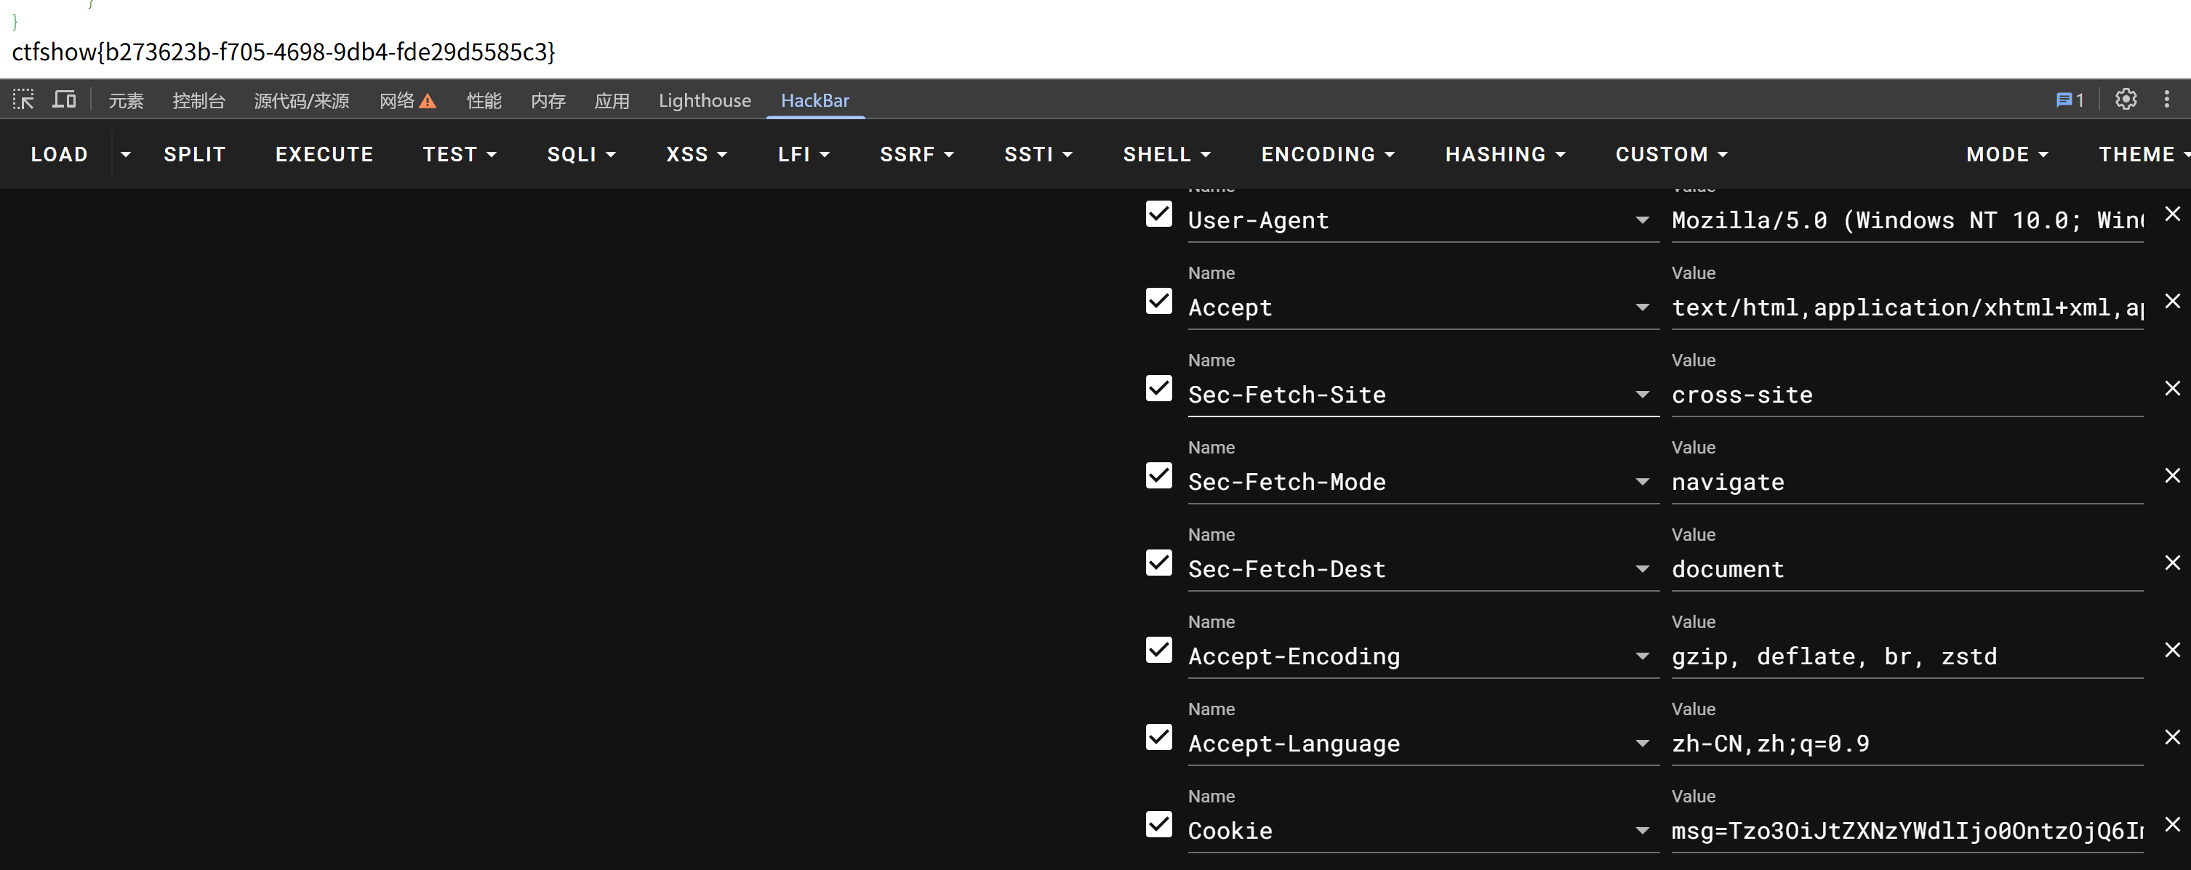The image size is (2191, 870).
Task: Open DevTools three-dot customize menu
Action: [x=2166, y=100]
